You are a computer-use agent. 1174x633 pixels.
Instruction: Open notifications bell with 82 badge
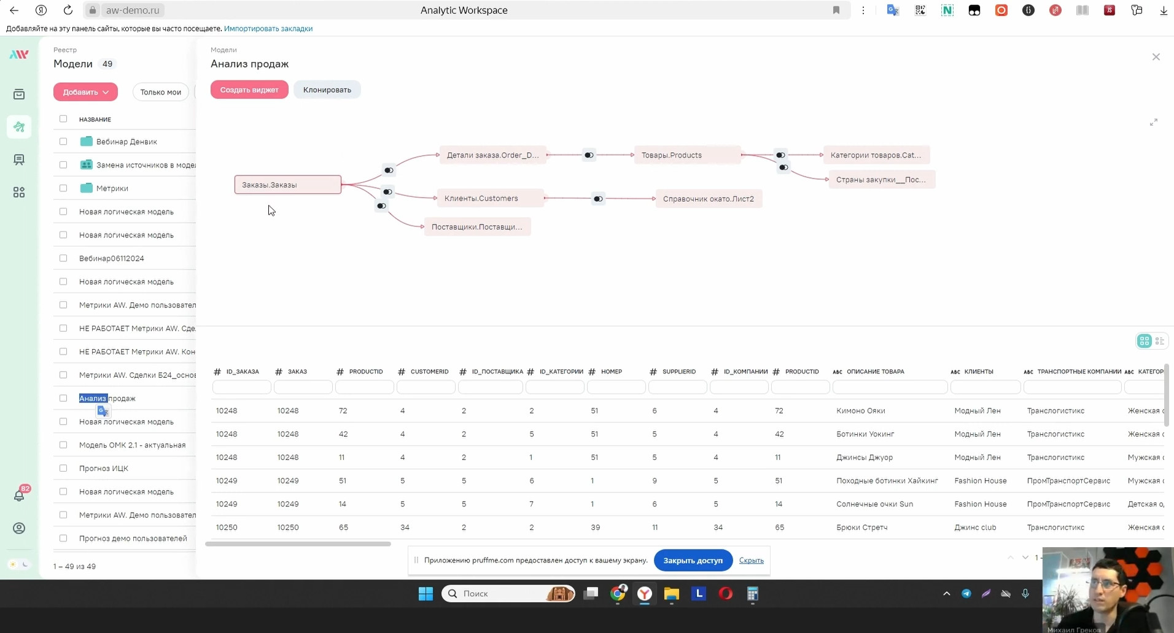(x=19, y=495)
